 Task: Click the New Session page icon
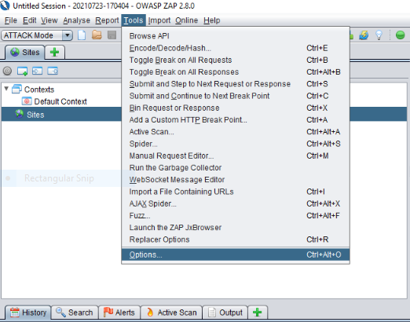(x=82, y=35)
